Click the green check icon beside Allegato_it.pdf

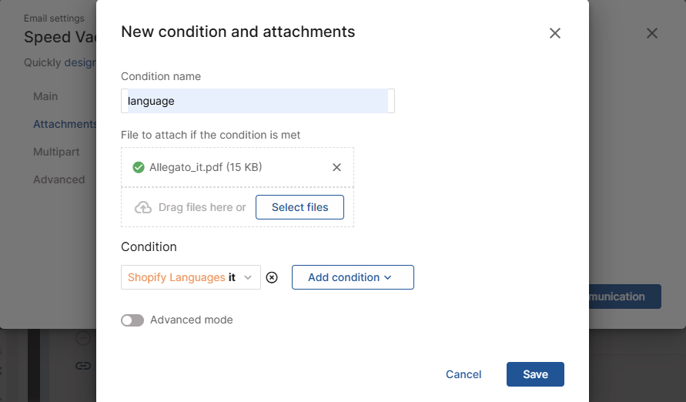tap(139, 167)
